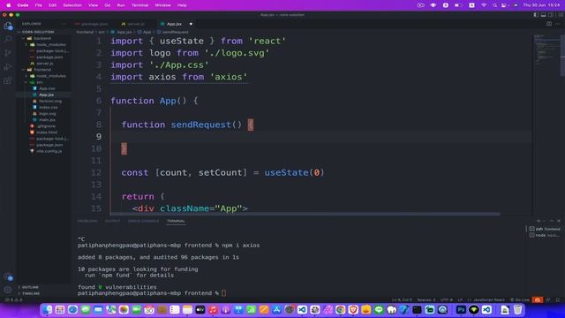Screen dimensions: 565x318
Task: Click the line and column indicator
Action: [x=402, y=299]
